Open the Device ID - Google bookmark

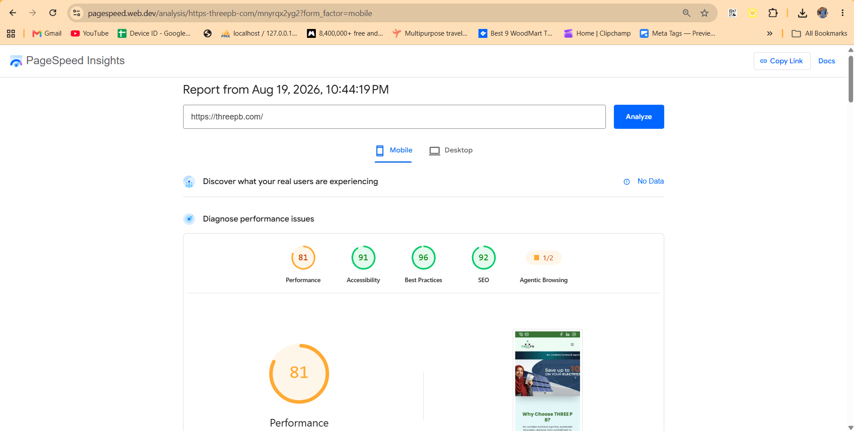(154, 33)
